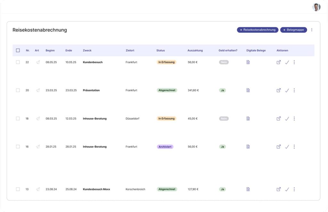Open more actions for trip 13
This screenshot has width=328, height=212.
coord(294,189)
